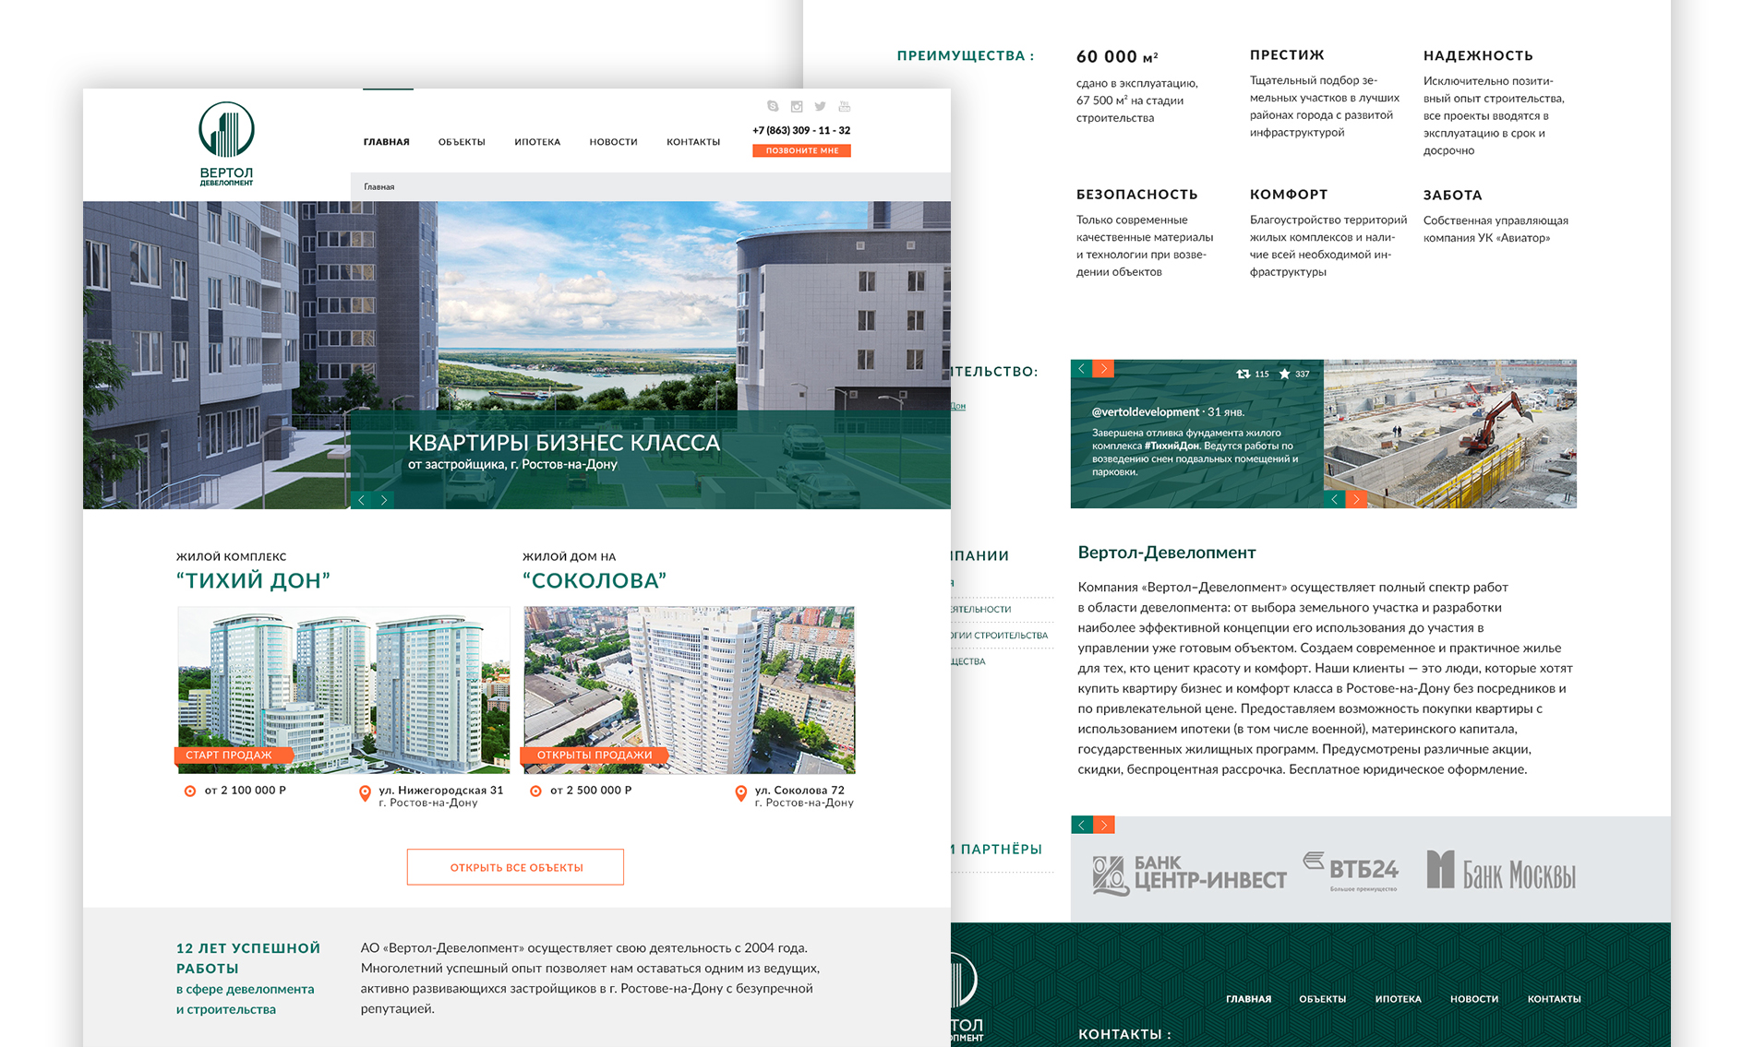Open Контакты in the footer navigation

click(x=1554, y=999)
